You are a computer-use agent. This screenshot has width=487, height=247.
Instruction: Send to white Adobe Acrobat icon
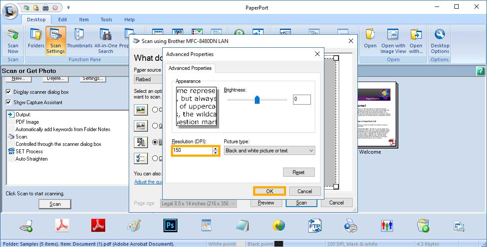62,226
